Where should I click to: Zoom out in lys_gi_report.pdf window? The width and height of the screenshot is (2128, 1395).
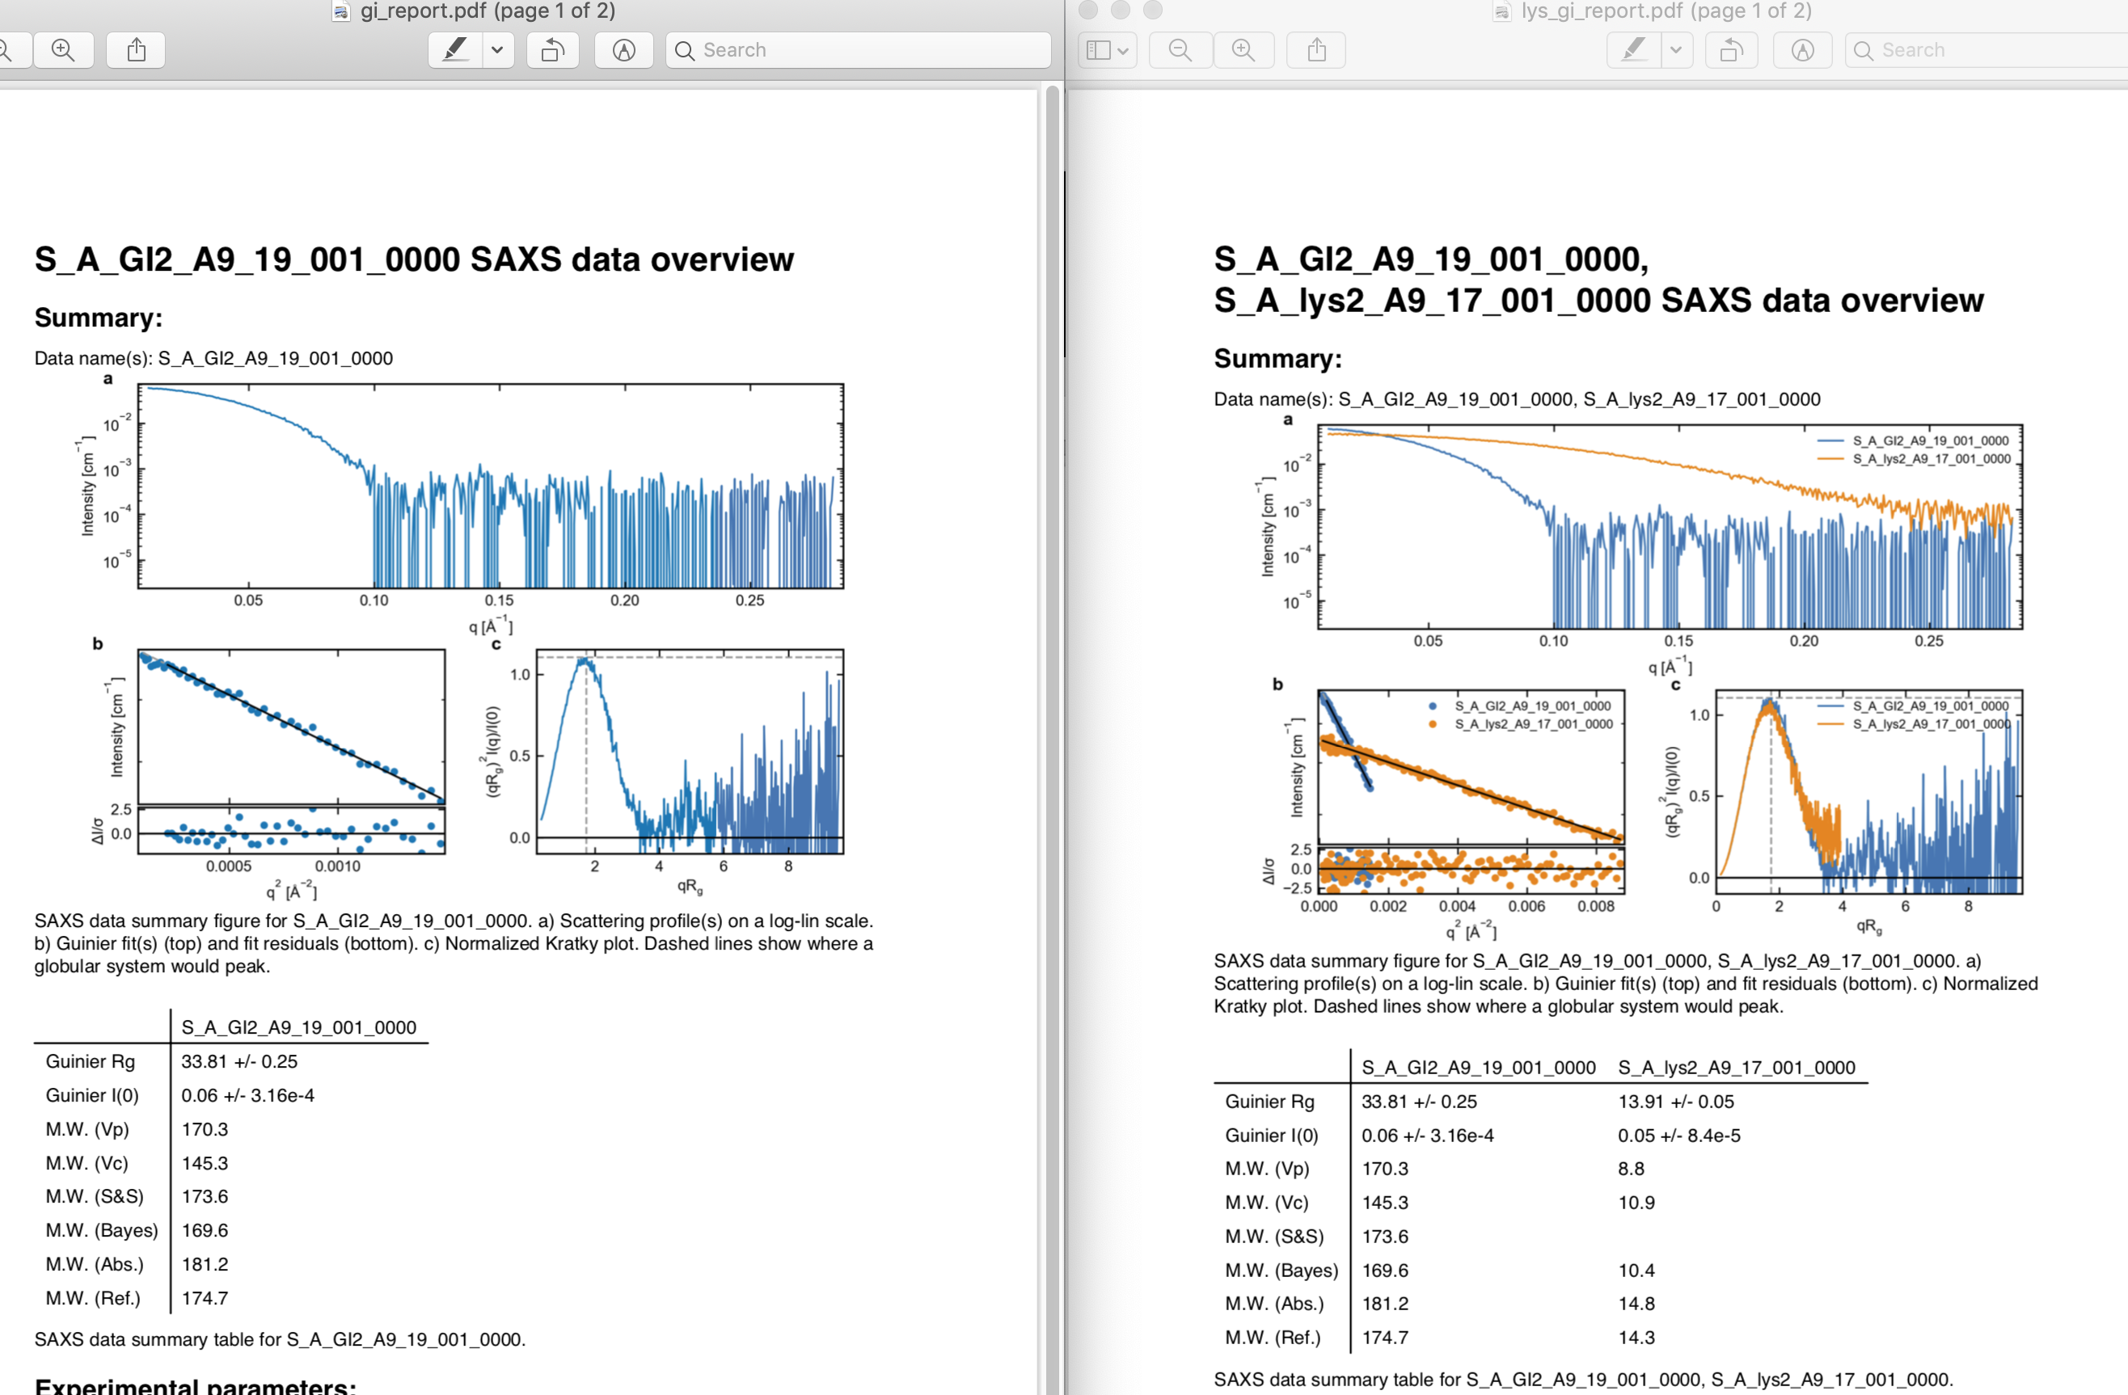click(1180, 50)
